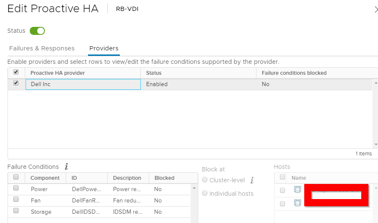Click the 'IDSDM re...' description cell
Image resolution: width=378 pixels, height=223 pixels.
(127, 212)
